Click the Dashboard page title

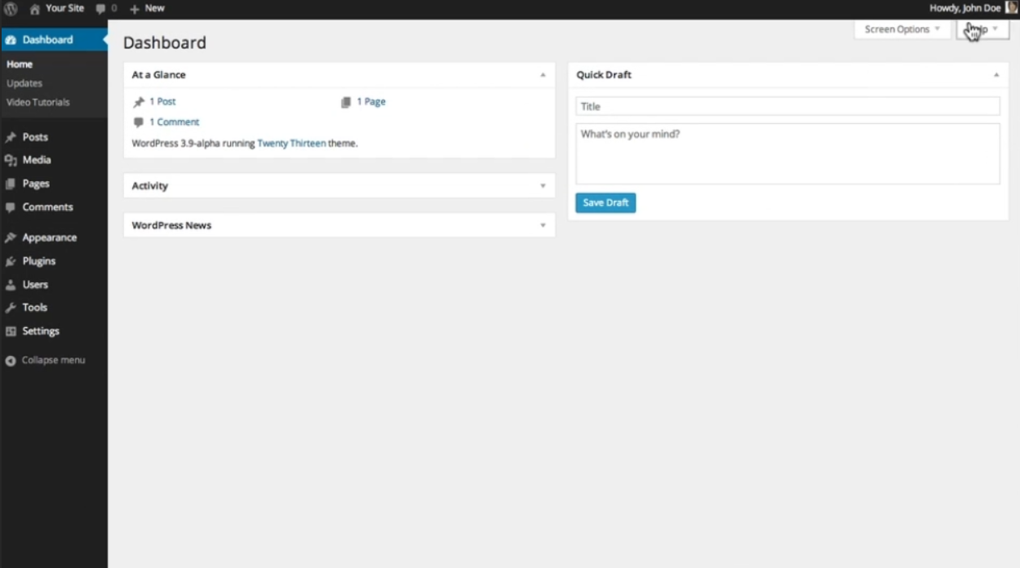click(x=165, y=43)
